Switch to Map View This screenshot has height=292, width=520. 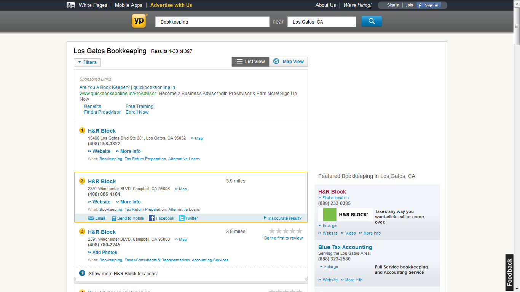[289, 62]
